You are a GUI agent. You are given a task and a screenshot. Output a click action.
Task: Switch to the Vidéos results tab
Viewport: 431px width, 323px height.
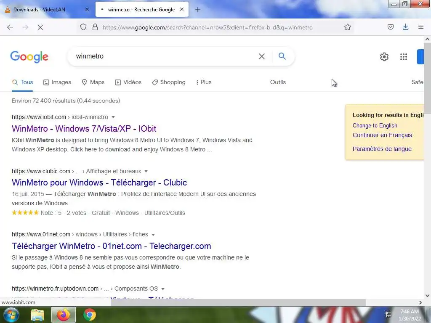point(128,82)
